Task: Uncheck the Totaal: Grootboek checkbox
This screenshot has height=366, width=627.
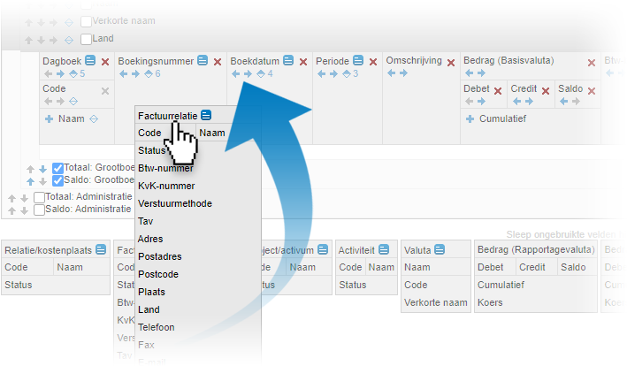Action: 57,168
